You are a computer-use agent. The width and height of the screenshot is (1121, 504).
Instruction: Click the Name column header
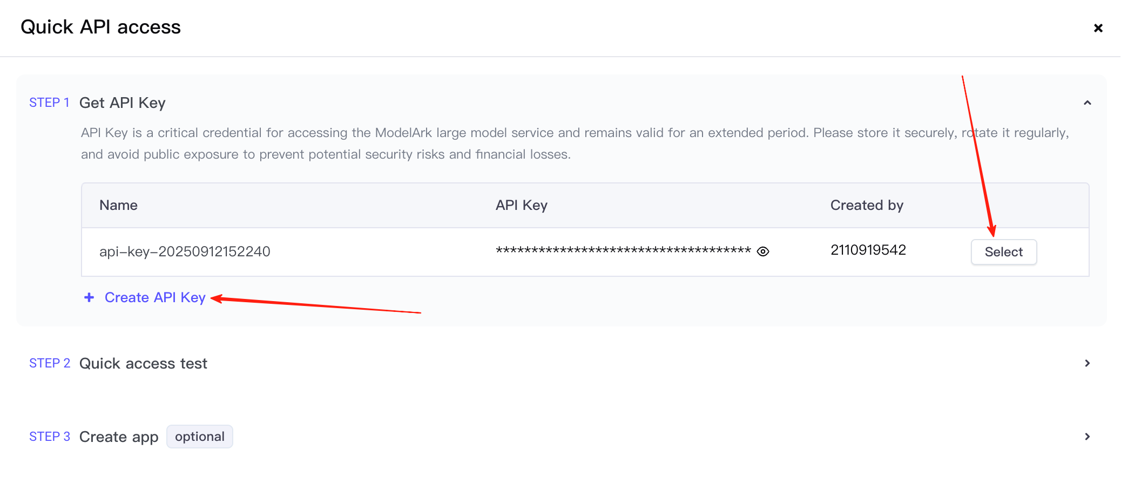119,206
